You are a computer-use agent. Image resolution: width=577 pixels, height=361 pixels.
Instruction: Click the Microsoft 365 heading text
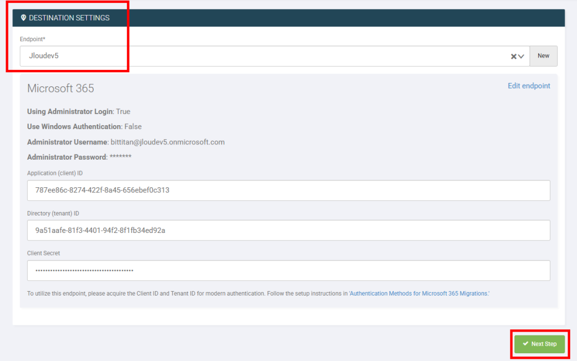pyautogui.click(x=61, y=89)
